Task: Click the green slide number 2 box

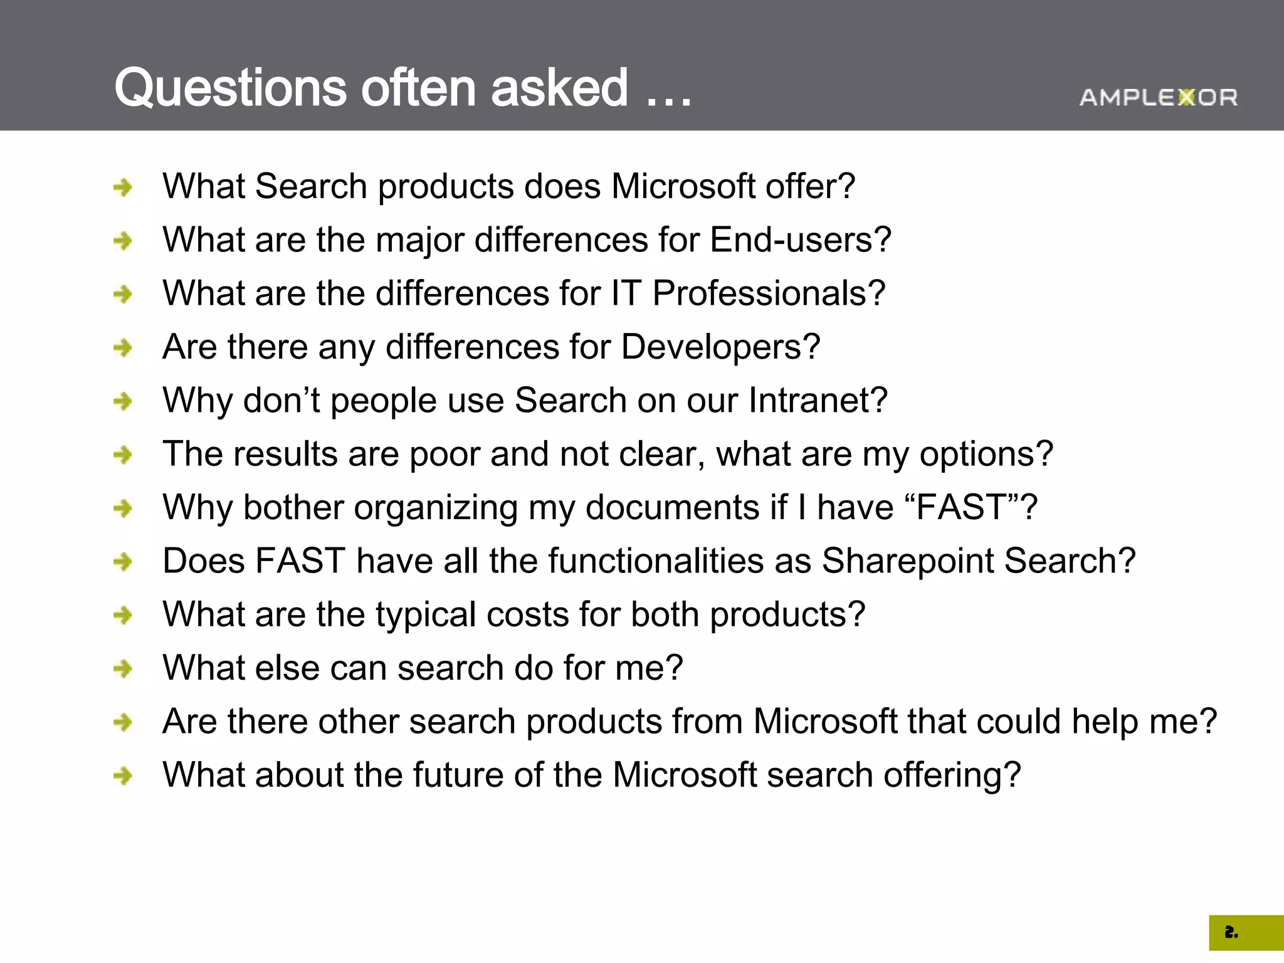Action: 1246,932
